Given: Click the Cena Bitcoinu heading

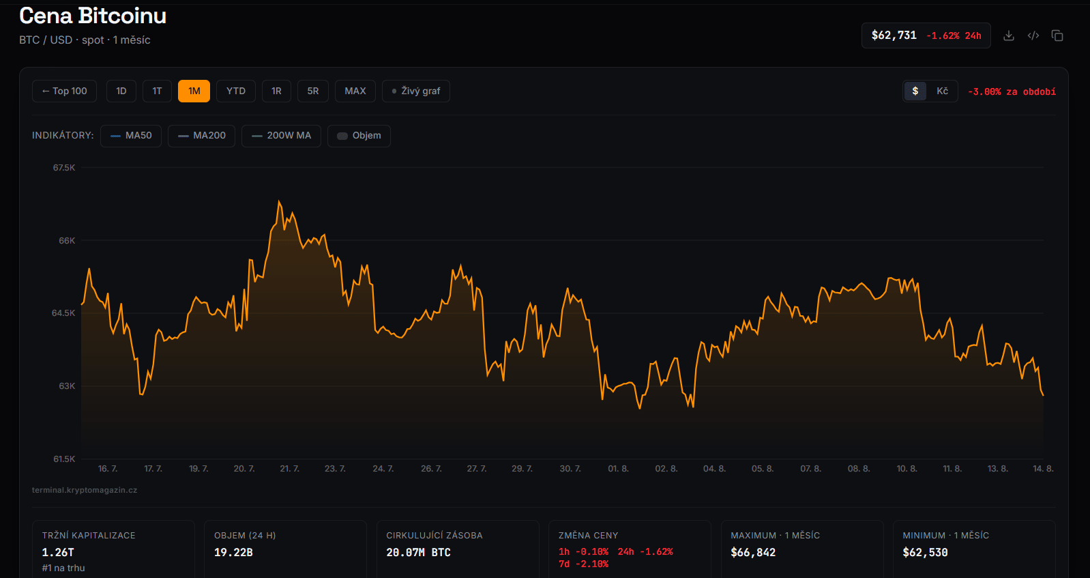Looking at the screenshot, I should (x=93, y=16).
